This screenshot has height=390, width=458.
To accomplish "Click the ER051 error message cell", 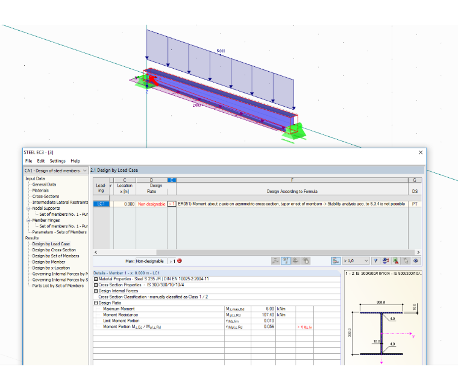I will coord(292,204).
